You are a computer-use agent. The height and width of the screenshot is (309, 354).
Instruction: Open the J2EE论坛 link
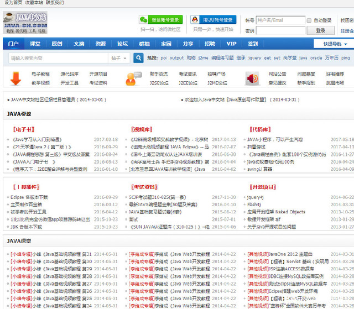188,83
